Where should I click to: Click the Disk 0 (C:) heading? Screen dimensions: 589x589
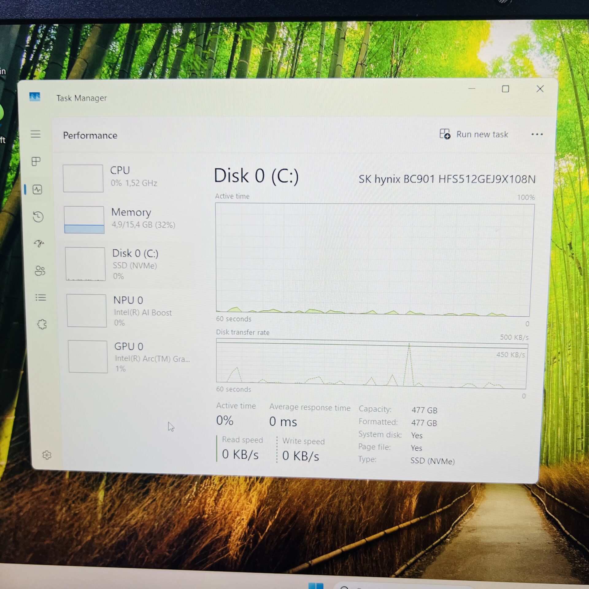click(256, 176)
